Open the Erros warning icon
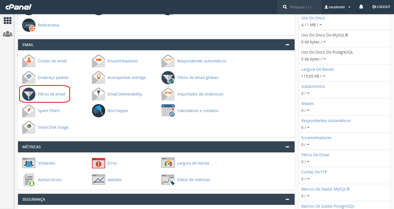 click(99, 163)
